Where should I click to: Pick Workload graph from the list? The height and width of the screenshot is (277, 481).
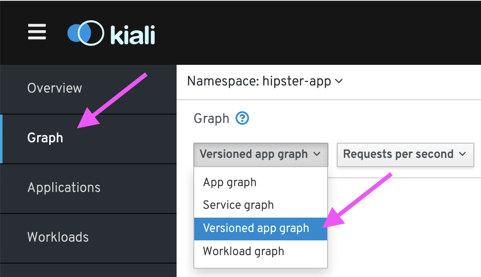point(260,251)
